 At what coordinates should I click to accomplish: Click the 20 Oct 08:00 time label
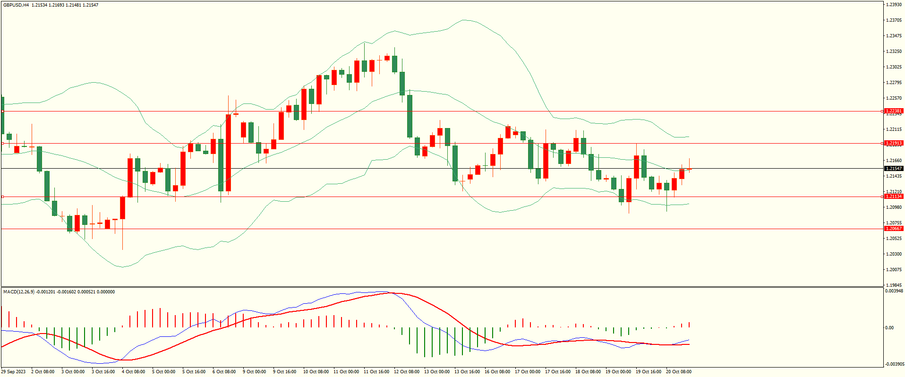(x=679, y=372)
